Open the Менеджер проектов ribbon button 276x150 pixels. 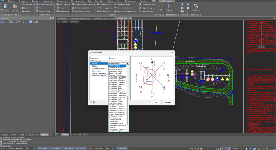[5, 9]
